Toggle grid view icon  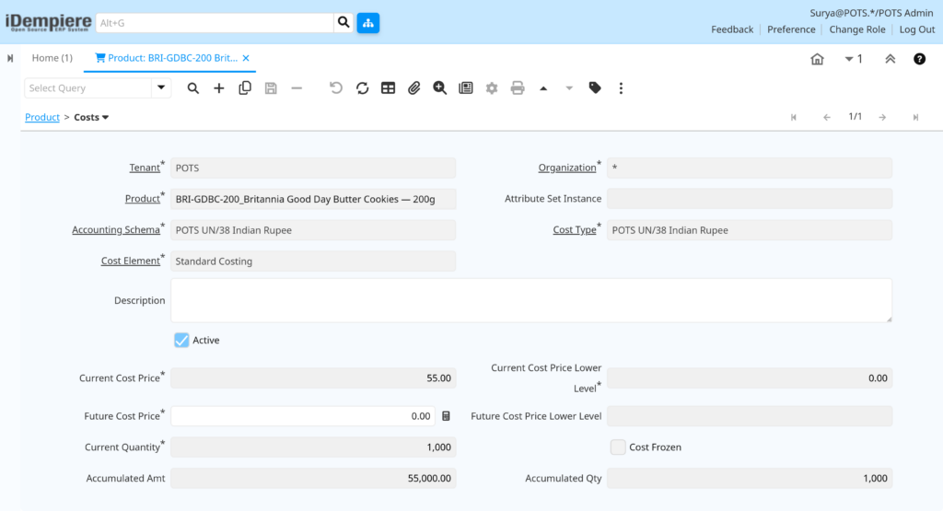(x=388, y=88)
